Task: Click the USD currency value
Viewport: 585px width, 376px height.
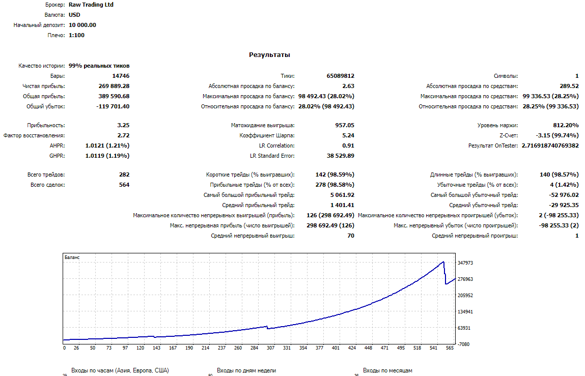Action: [x=74, y=15]
